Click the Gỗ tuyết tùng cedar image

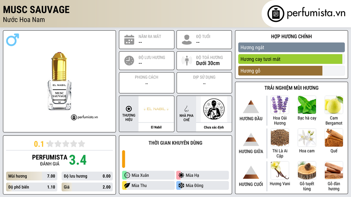pyautogui.click(x=307, y=170)
